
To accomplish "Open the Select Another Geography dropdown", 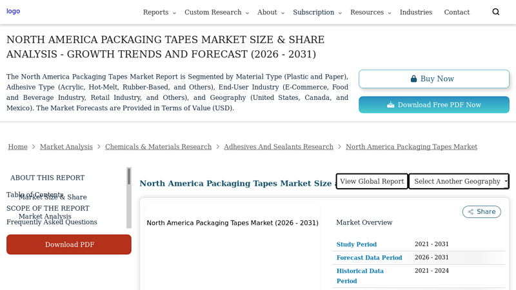I will click(x=459, y=181).
